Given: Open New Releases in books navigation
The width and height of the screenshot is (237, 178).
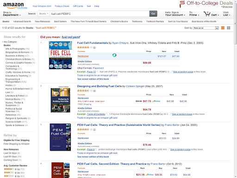Looking at the screenshot, I should [x=43, y=21].
